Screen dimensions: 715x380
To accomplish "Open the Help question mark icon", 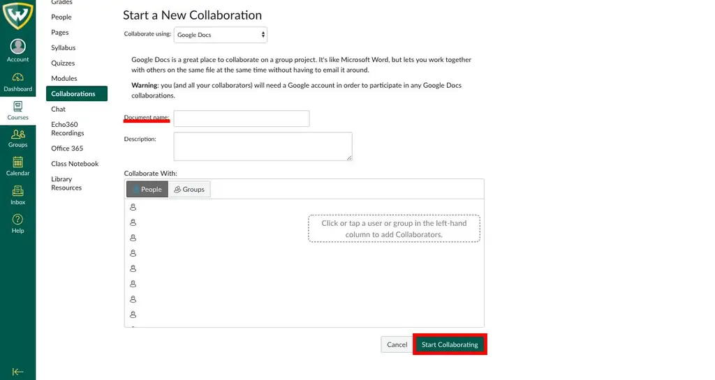I will (x=17, y=223).
